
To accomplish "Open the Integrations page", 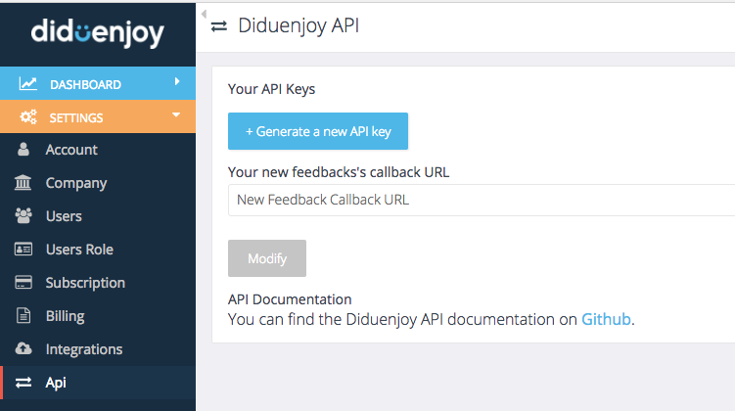I will (x=98, y=349).
